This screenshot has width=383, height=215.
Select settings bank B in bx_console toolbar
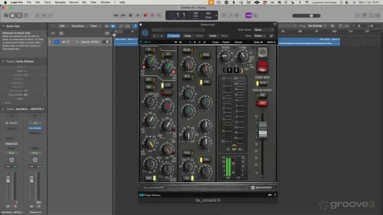[x=194, y=42]
